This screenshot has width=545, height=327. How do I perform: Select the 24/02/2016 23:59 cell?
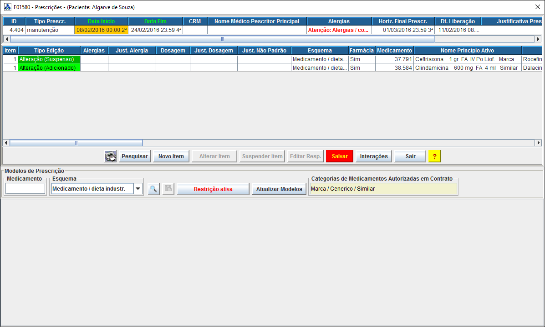(155, 30)
